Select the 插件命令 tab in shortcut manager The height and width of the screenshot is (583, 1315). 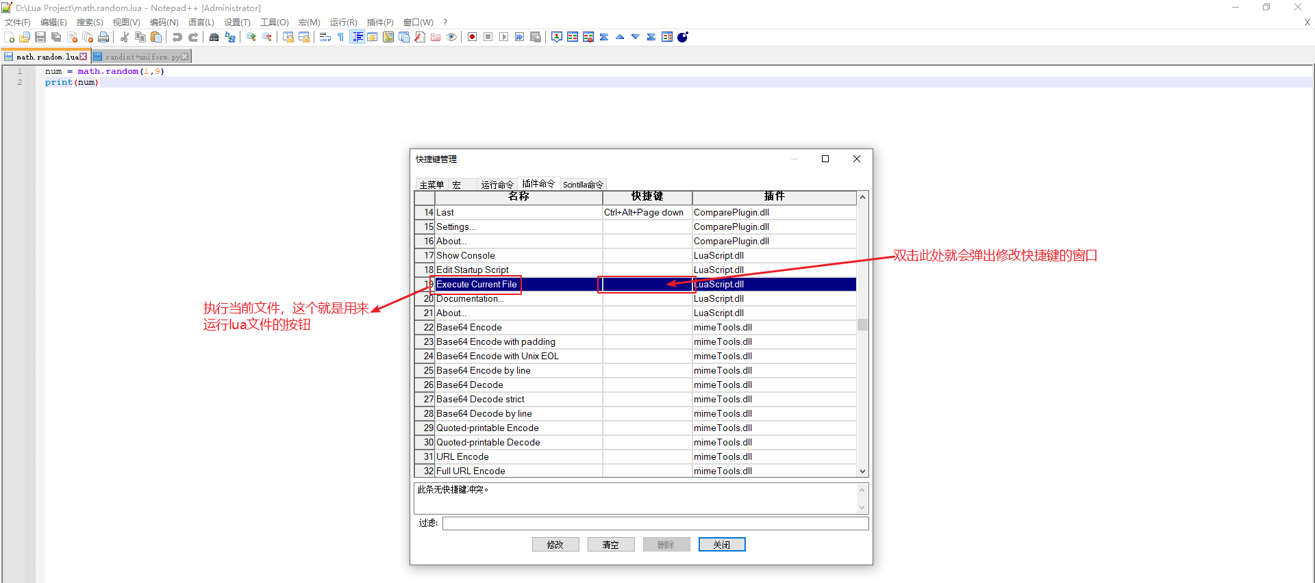pyautogui.click(x=538, y=183)
